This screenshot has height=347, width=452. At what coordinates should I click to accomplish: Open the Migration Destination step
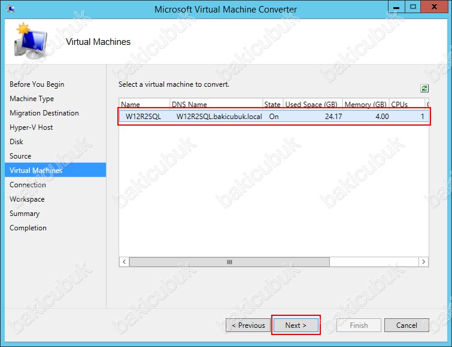point(44,113)
